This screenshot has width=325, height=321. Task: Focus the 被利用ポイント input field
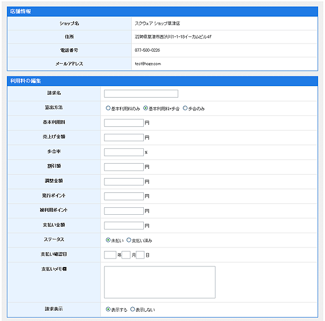coord(124,211)
